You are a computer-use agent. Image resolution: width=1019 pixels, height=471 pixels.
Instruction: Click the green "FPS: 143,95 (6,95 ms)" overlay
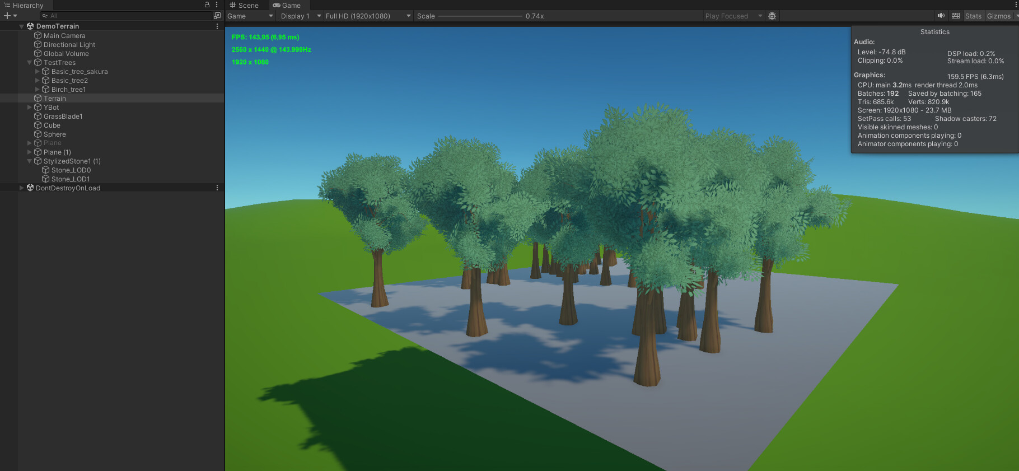coord(265,37)
